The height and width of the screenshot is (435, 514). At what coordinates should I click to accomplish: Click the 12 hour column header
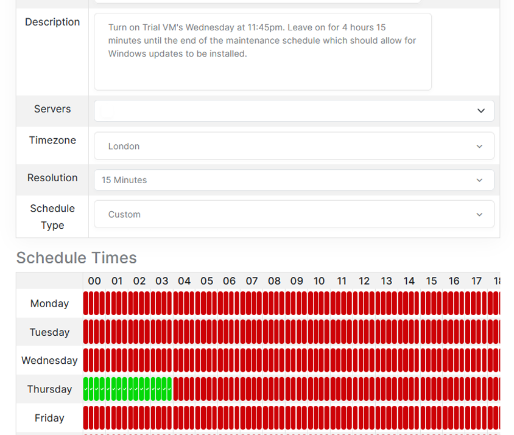point(364,281)
